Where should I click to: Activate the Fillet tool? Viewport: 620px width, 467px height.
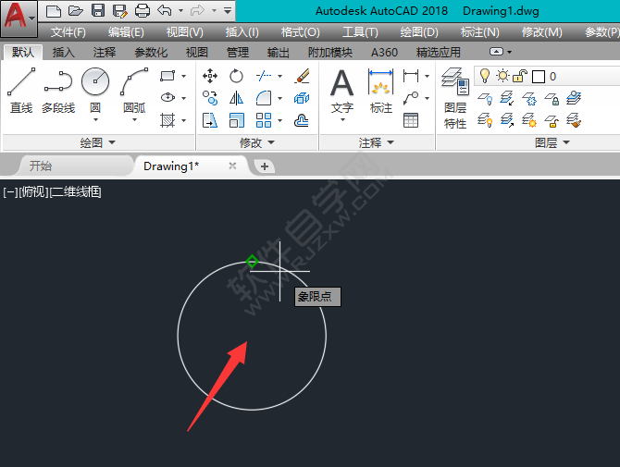[x=264, y=98]
